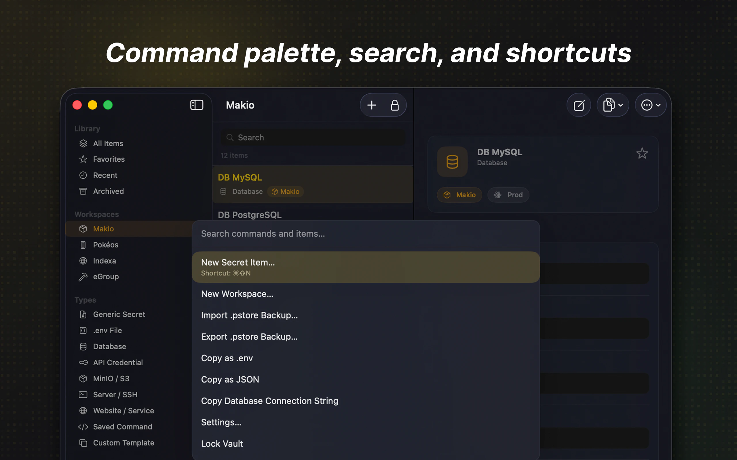Image resolution: width=737 pixels, height=460 pixels.
Task: Toggle the sidebar visibility icon
Action: (196, 105)
